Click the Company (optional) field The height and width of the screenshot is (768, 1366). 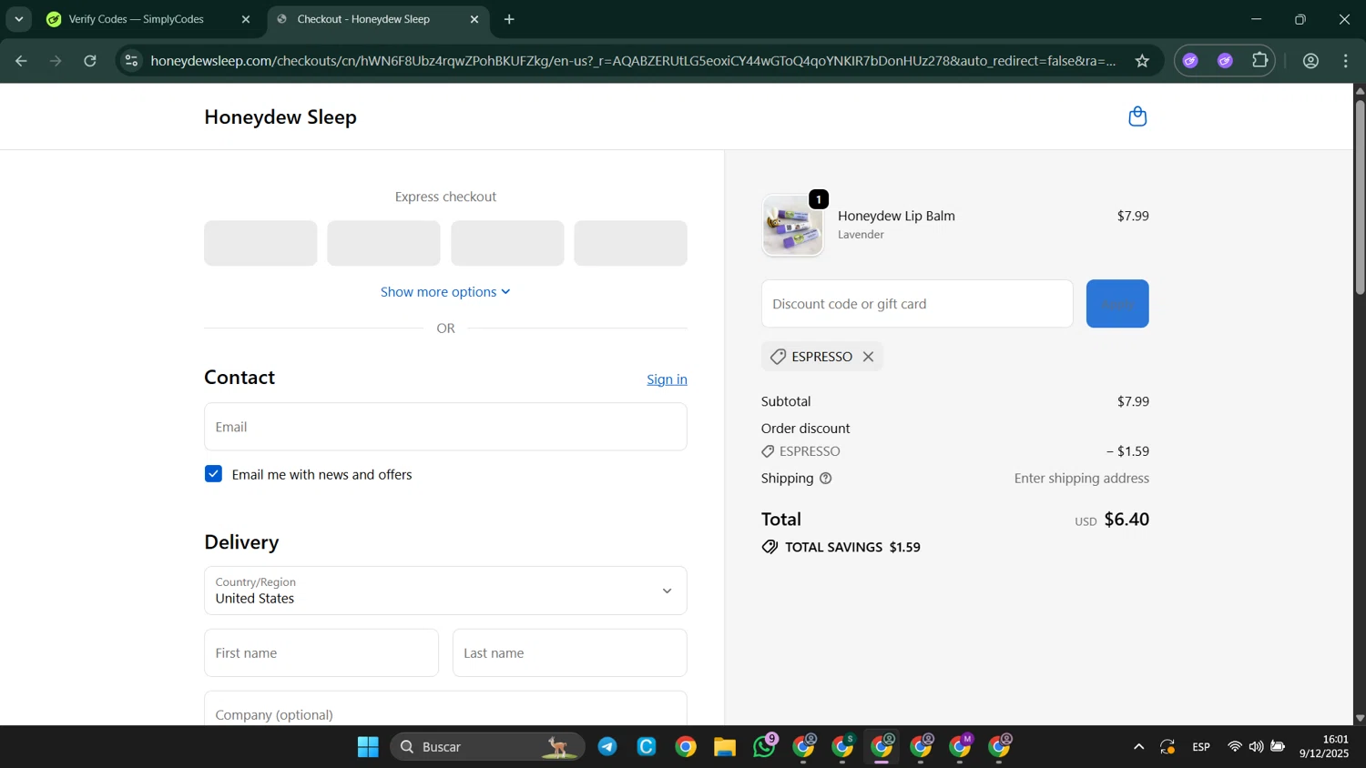click(x=445, y=709)
